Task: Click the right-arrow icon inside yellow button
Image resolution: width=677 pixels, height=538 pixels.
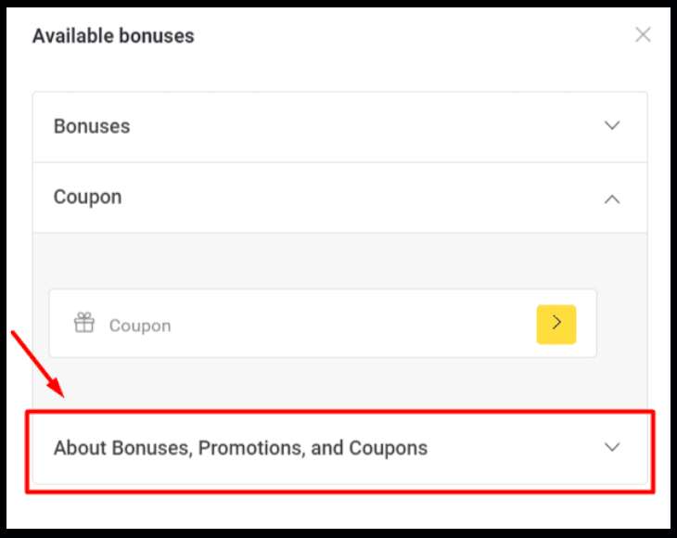Action: click(556, 324)
